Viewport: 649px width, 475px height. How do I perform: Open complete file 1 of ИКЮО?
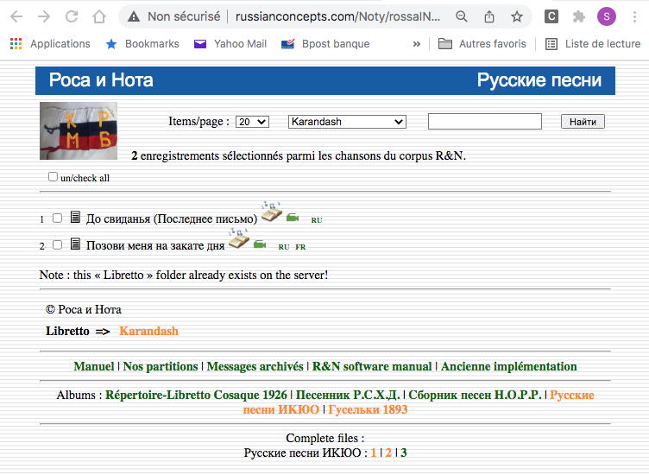pyautogui.click(x=374, y=453)
